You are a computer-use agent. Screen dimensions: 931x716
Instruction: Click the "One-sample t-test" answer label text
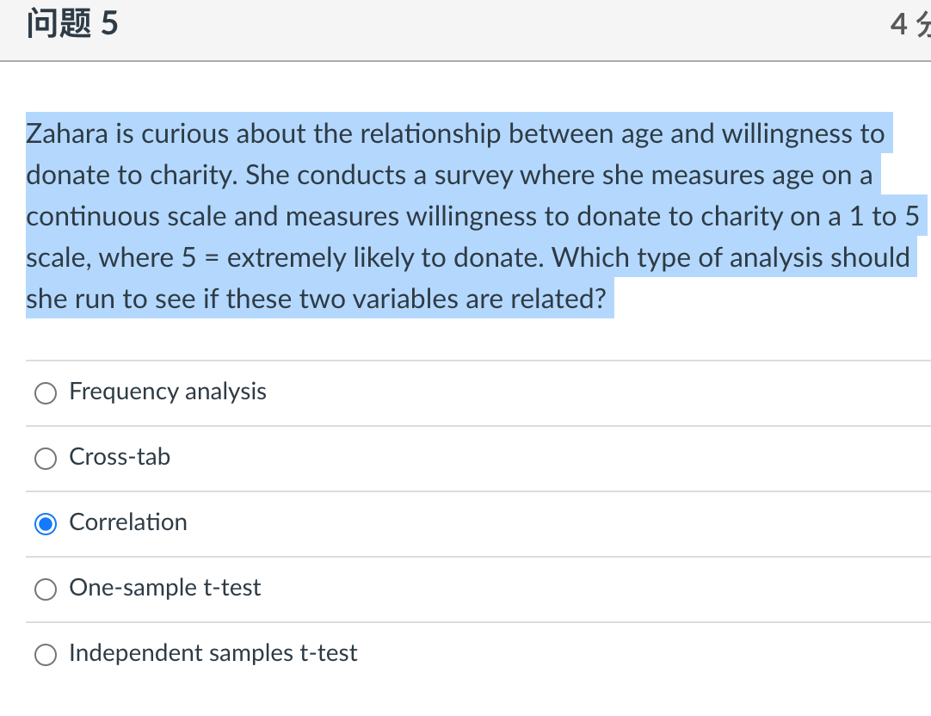(165, 588)
